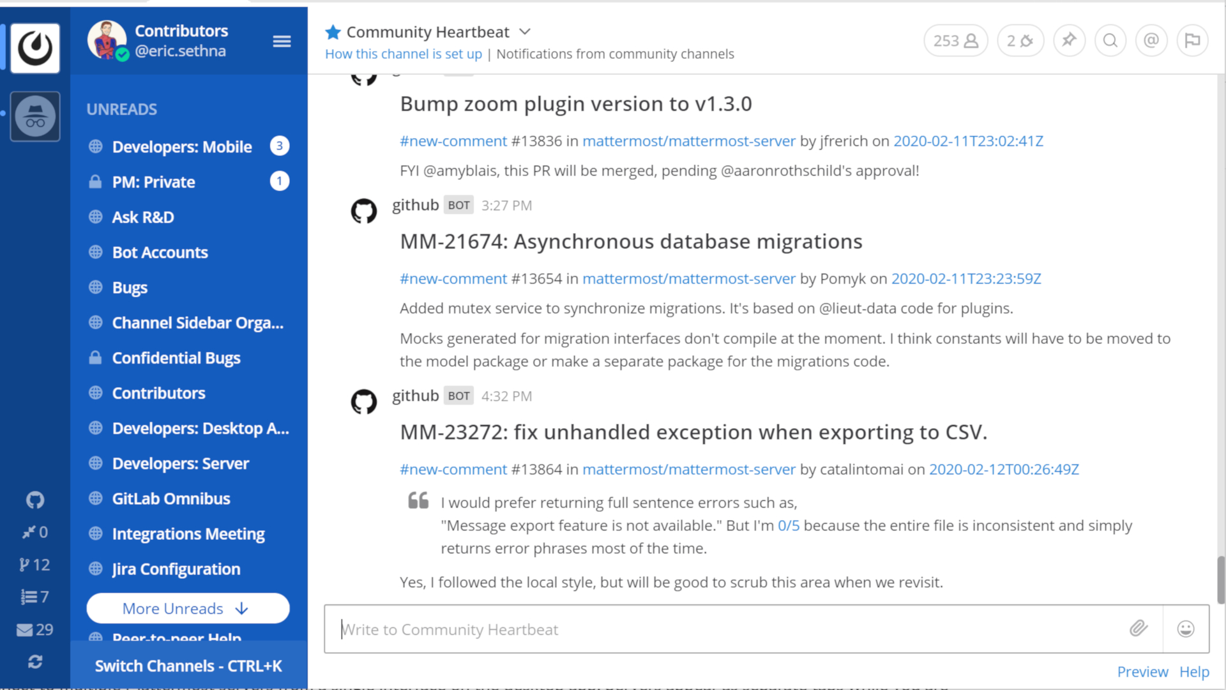Open 'How this channel is set up' link
The image size is (1226, 690).
(404, 54)
